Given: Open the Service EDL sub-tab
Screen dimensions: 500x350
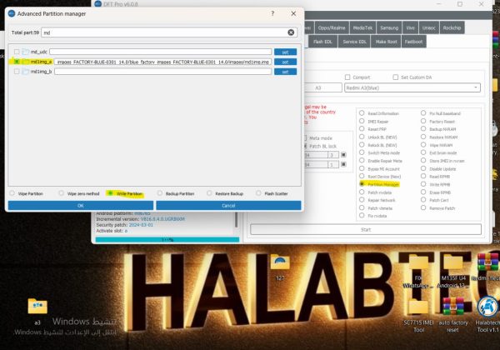Looking at the screenshot, I should pyautogui.click(x=354, y=42).
